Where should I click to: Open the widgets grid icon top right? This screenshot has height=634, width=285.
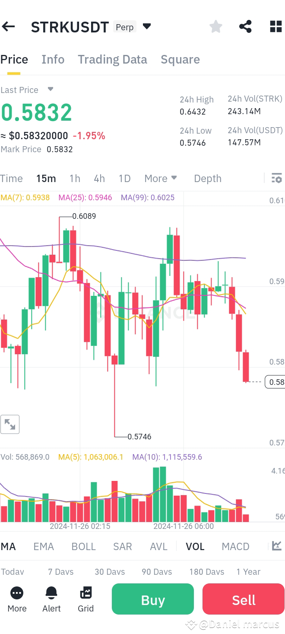[275, 26]
